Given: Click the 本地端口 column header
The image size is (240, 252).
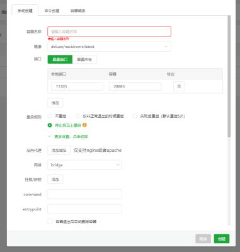Looking at the screenshot, I should pos(59,74).
